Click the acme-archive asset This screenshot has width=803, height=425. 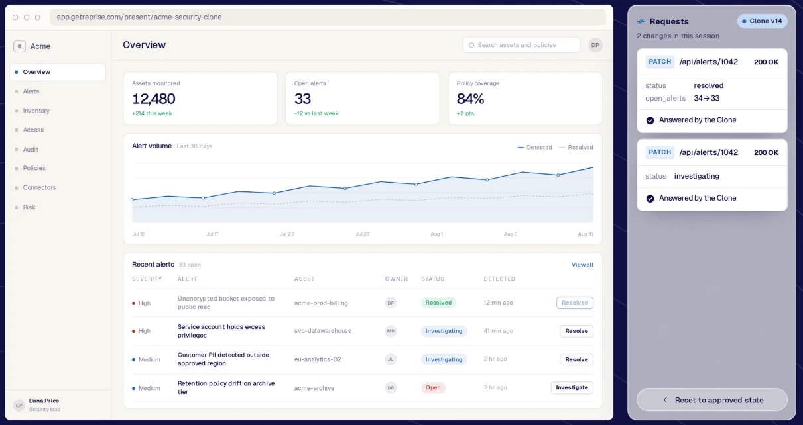click(x=314, y=388)
